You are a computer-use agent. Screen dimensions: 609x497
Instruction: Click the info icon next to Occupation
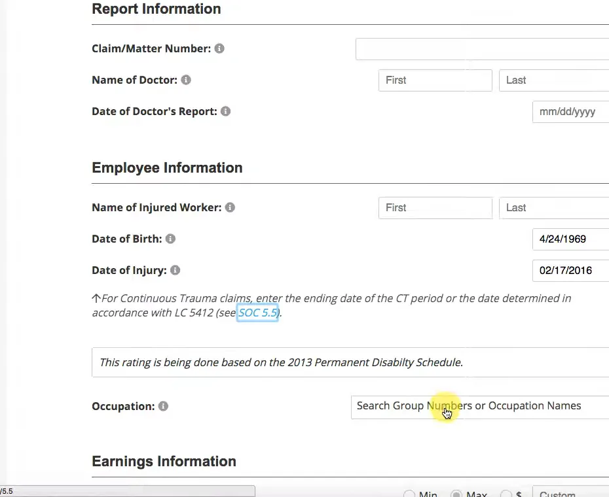coord(164,406)
